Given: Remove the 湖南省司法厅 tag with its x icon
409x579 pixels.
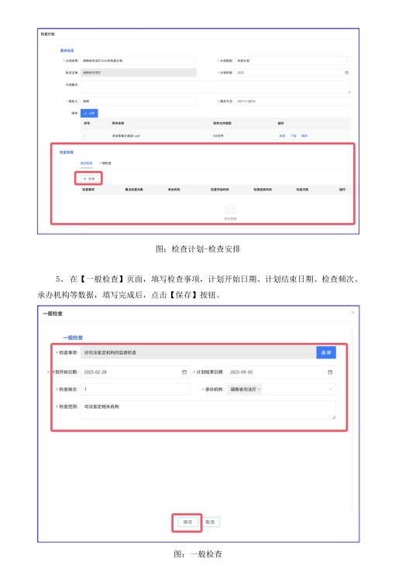Looking at the screenshot, I should tap(259, 389).
